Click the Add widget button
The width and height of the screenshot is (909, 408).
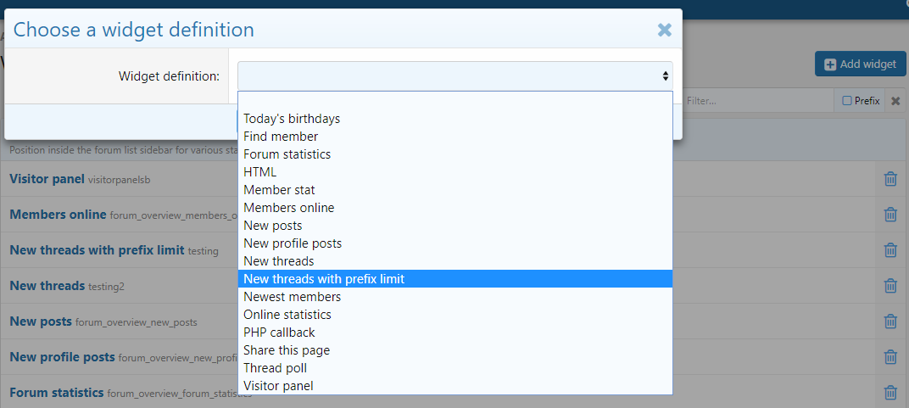(x=860, y=64)
